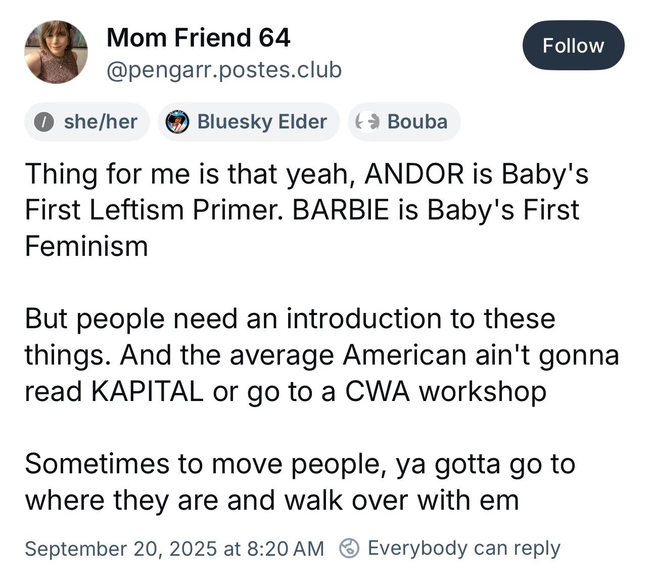Open the Everybody can reply setting

coord(464,548)
